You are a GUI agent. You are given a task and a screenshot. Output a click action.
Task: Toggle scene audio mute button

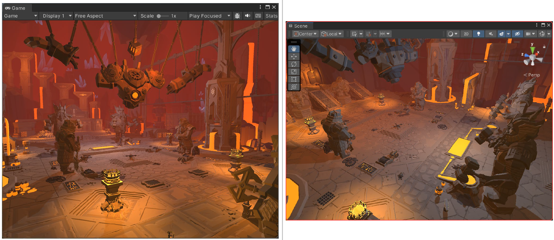491,34
